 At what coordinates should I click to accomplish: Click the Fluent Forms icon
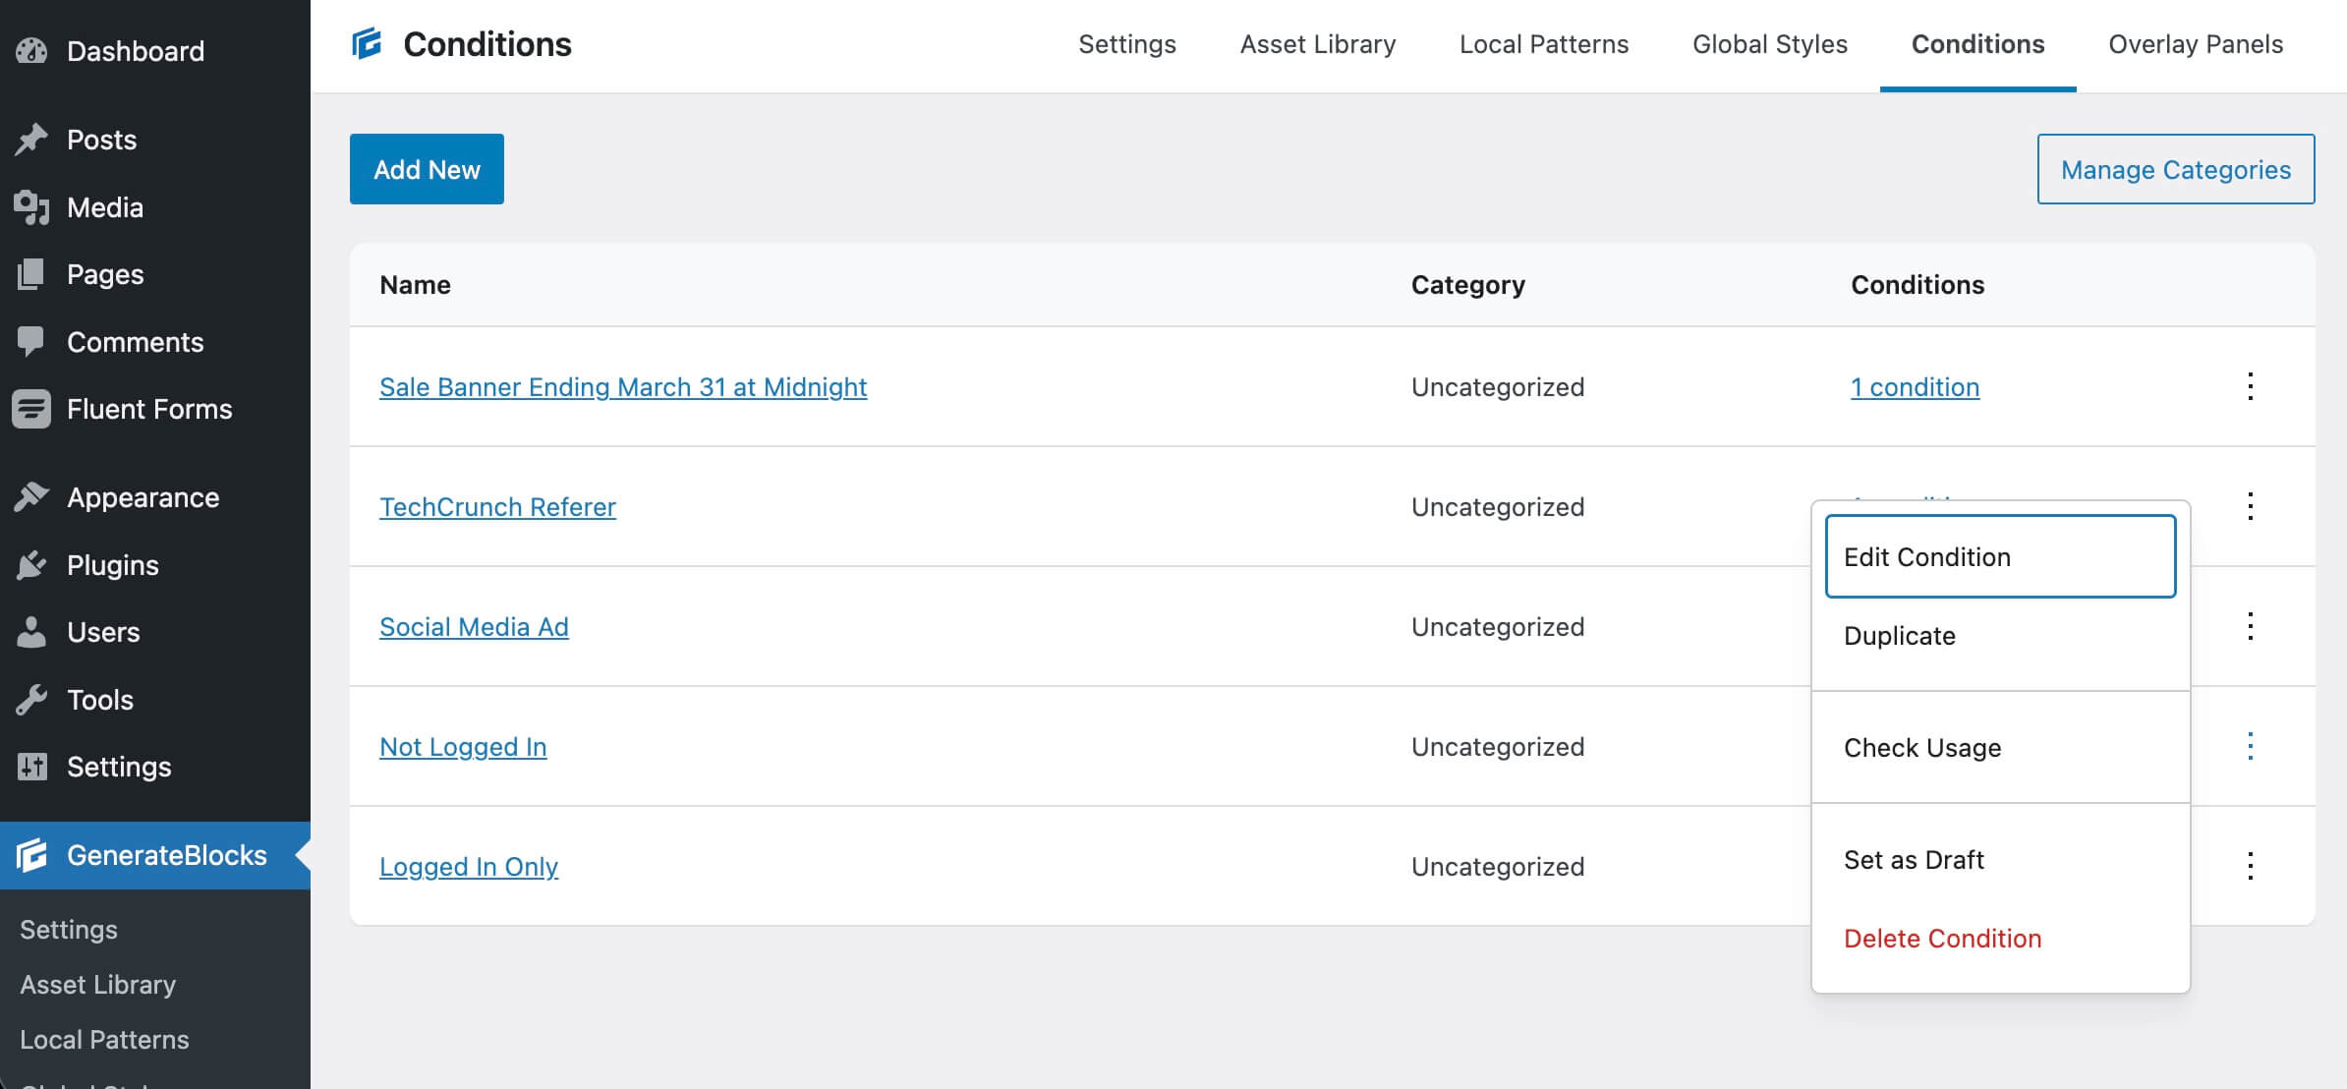coord(31,409)
